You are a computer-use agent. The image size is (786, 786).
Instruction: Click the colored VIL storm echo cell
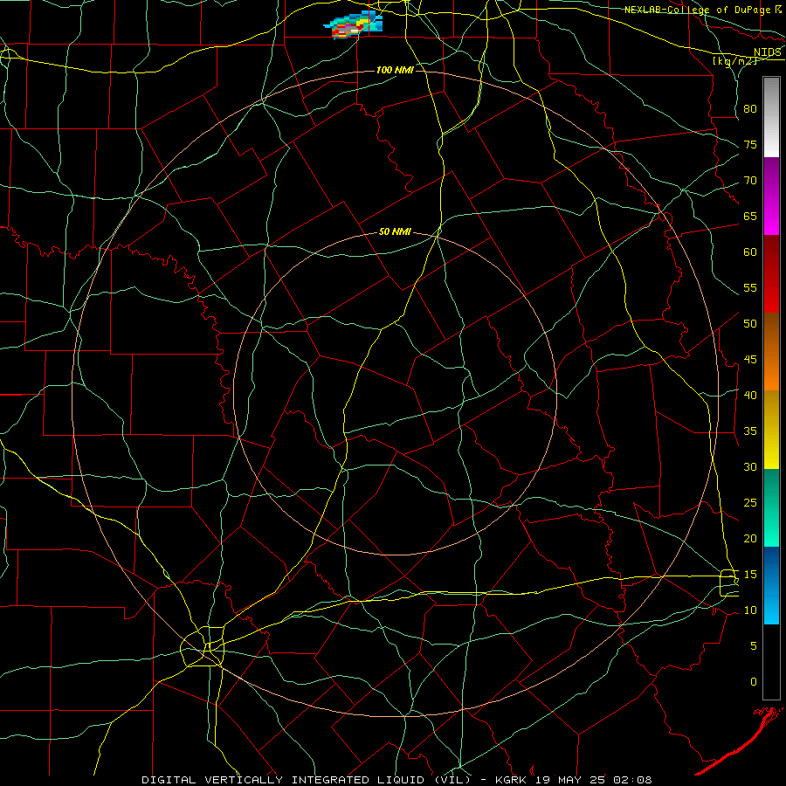pyautogui.click(x=354, y=24)
